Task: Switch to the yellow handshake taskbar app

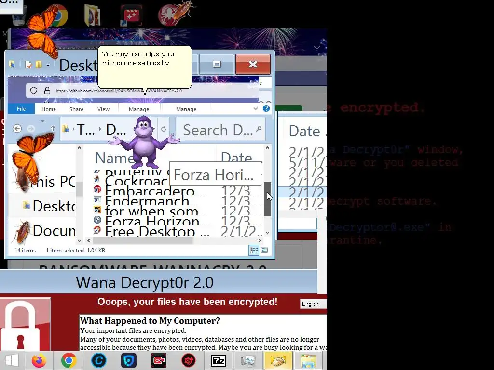Action: coord(278,360)
